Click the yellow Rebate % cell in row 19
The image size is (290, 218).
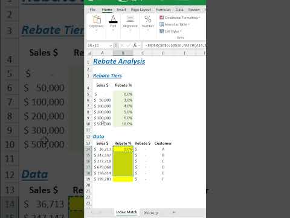pos(123,179)
